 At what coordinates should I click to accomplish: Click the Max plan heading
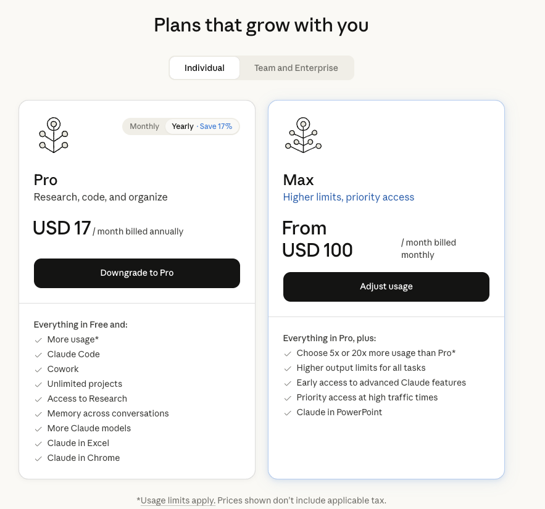coord(298,180)
